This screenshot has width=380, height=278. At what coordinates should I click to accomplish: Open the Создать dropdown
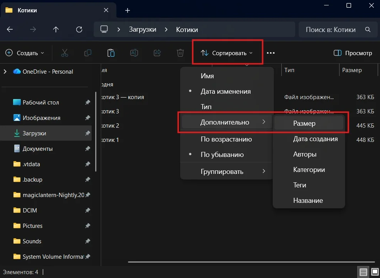[25, 53]
